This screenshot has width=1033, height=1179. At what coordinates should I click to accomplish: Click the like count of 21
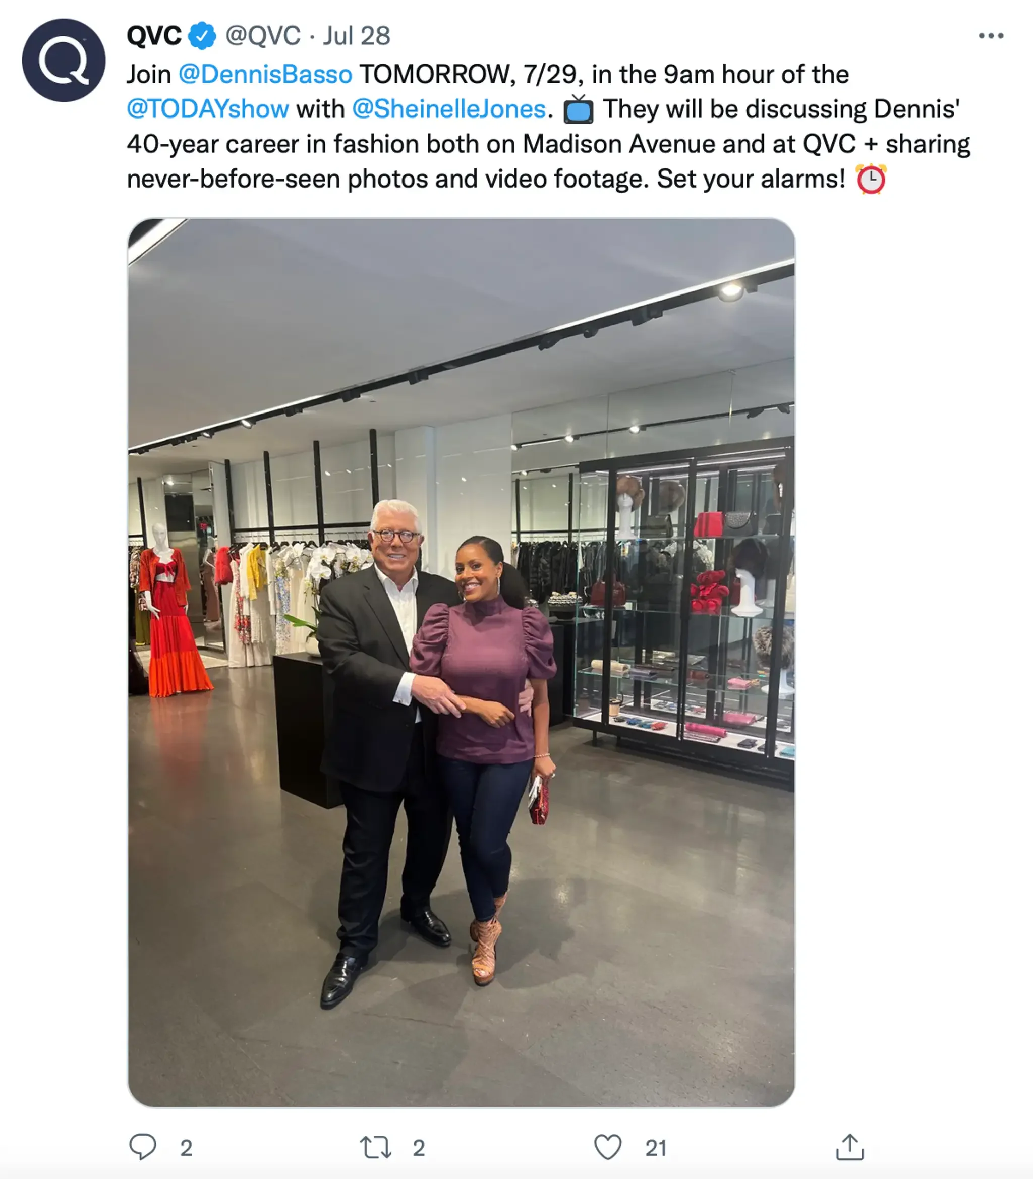pos(656,1148)
